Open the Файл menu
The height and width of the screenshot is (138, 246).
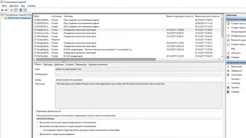4,6
